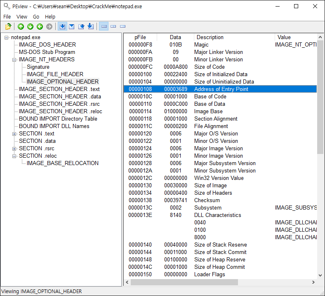Image resolution: width=325 pixels, height=296 pixels.
Task: Select the single-segment dword view icon
Action: pyautogui.click(x=123, y=26)
